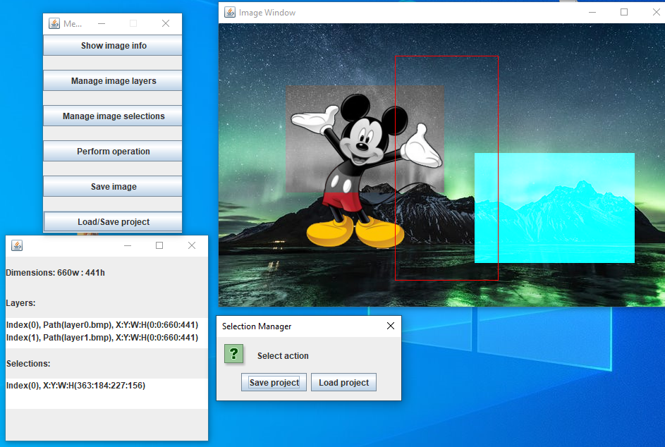Click the Image Window title text

267,13
